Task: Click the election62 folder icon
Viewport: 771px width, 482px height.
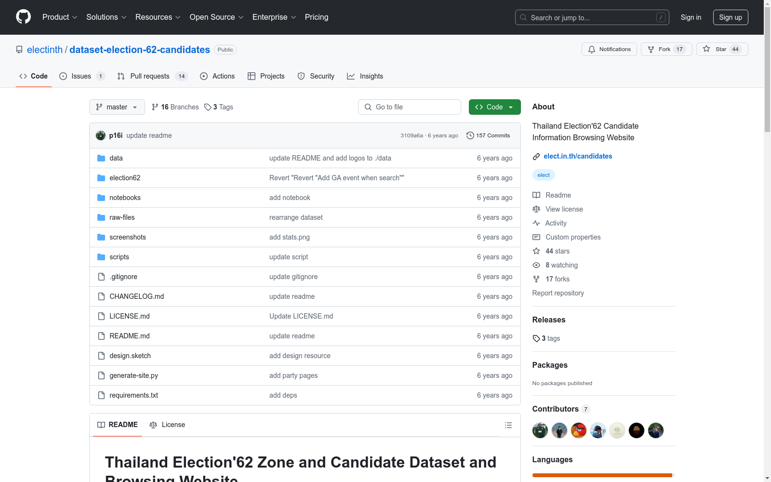Action: [x=101, y=178]
